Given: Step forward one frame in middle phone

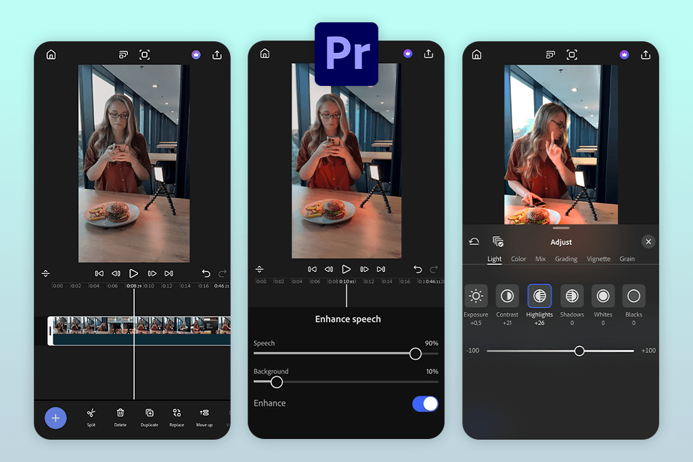Looking at the screenshot, I should tap(364, 269).
